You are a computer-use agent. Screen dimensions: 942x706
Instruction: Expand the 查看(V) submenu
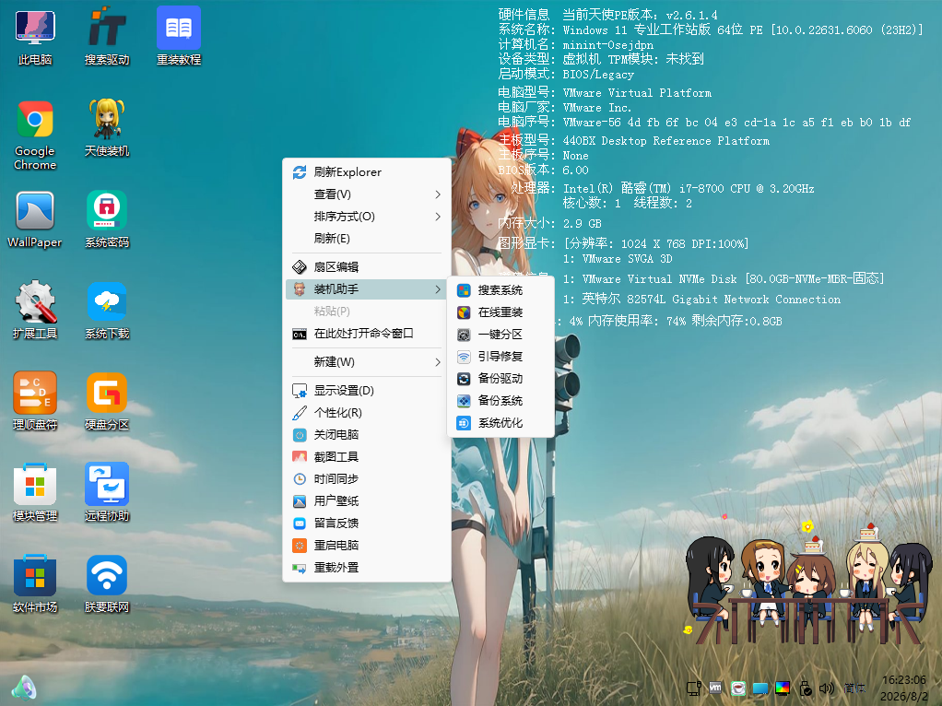[x=367, y=194]
